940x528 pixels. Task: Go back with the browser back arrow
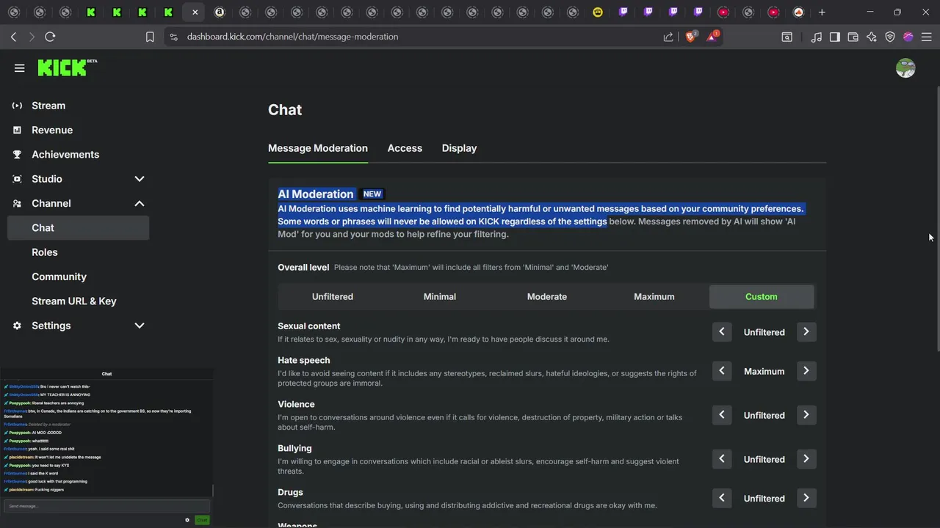click(13, 37)
